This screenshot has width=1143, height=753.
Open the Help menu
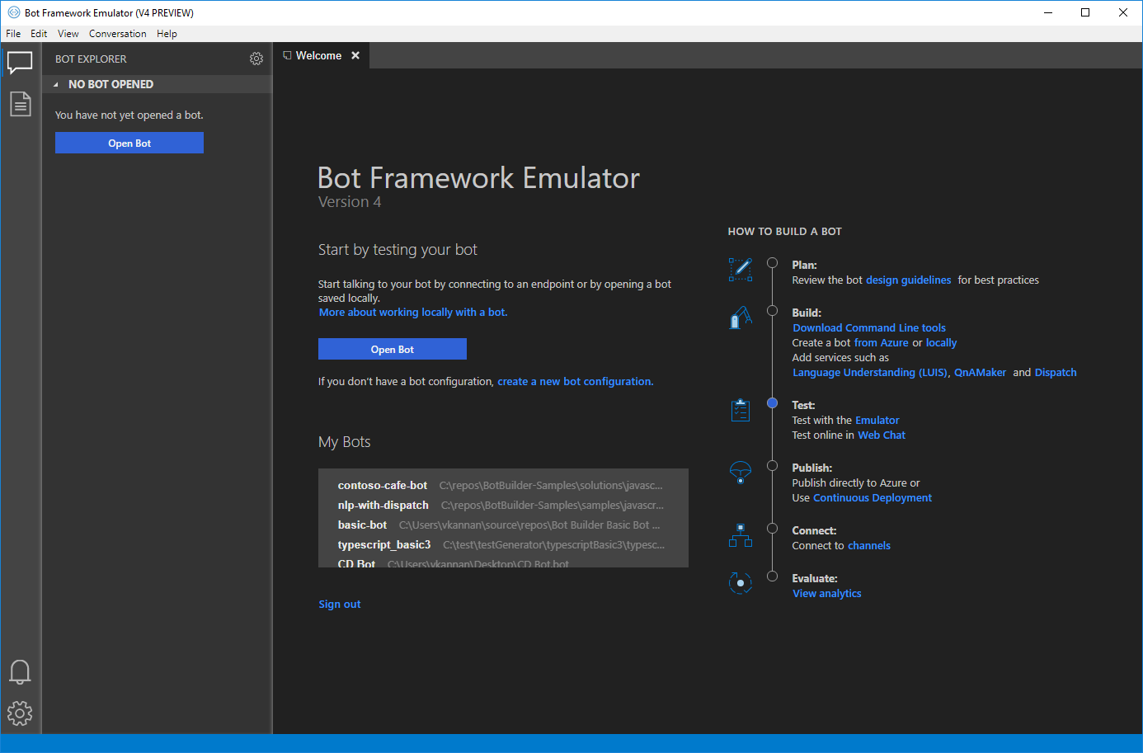[x=167, y=34]
